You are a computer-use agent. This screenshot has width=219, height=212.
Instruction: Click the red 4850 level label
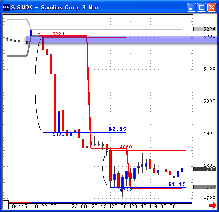126,147
